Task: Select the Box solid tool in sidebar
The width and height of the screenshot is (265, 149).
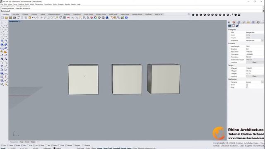Action: pyautogui.click(x=2, y=44)
